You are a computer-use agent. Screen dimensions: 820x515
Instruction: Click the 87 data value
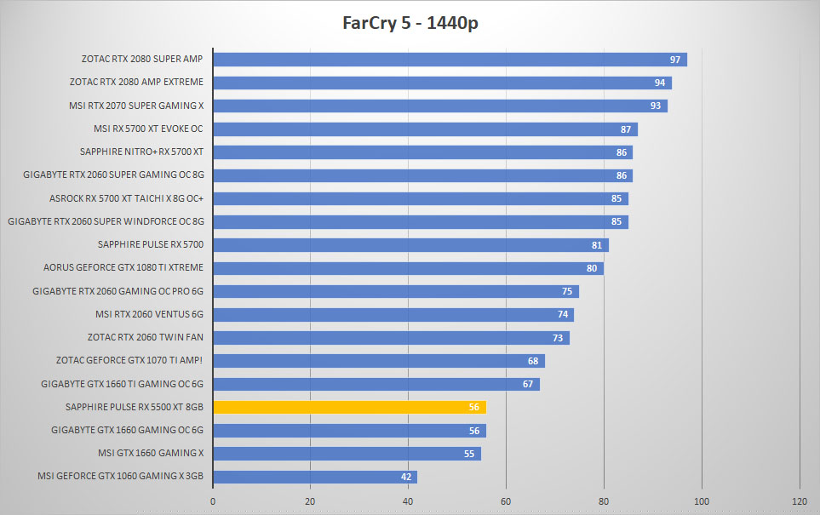tap(626, 129)
